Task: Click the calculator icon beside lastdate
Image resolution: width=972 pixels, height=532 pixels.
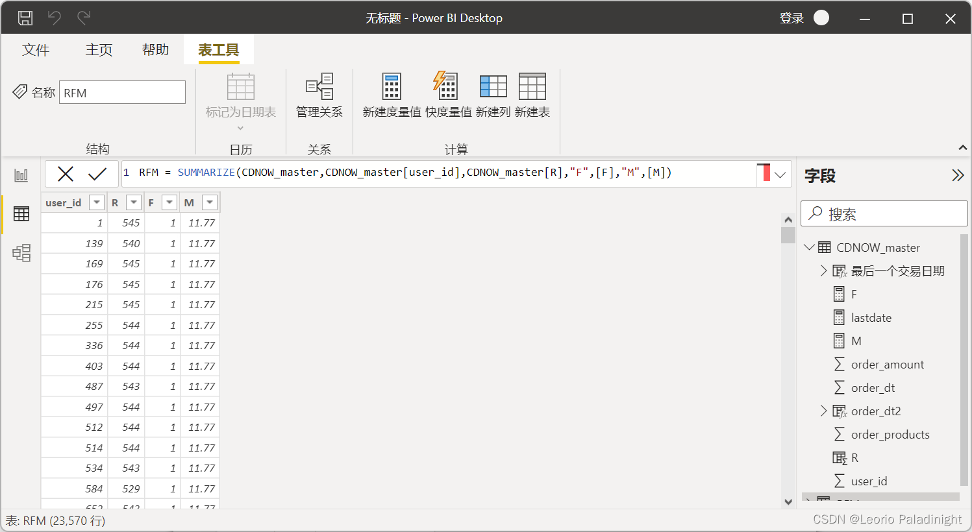Action: click(839, 318)
